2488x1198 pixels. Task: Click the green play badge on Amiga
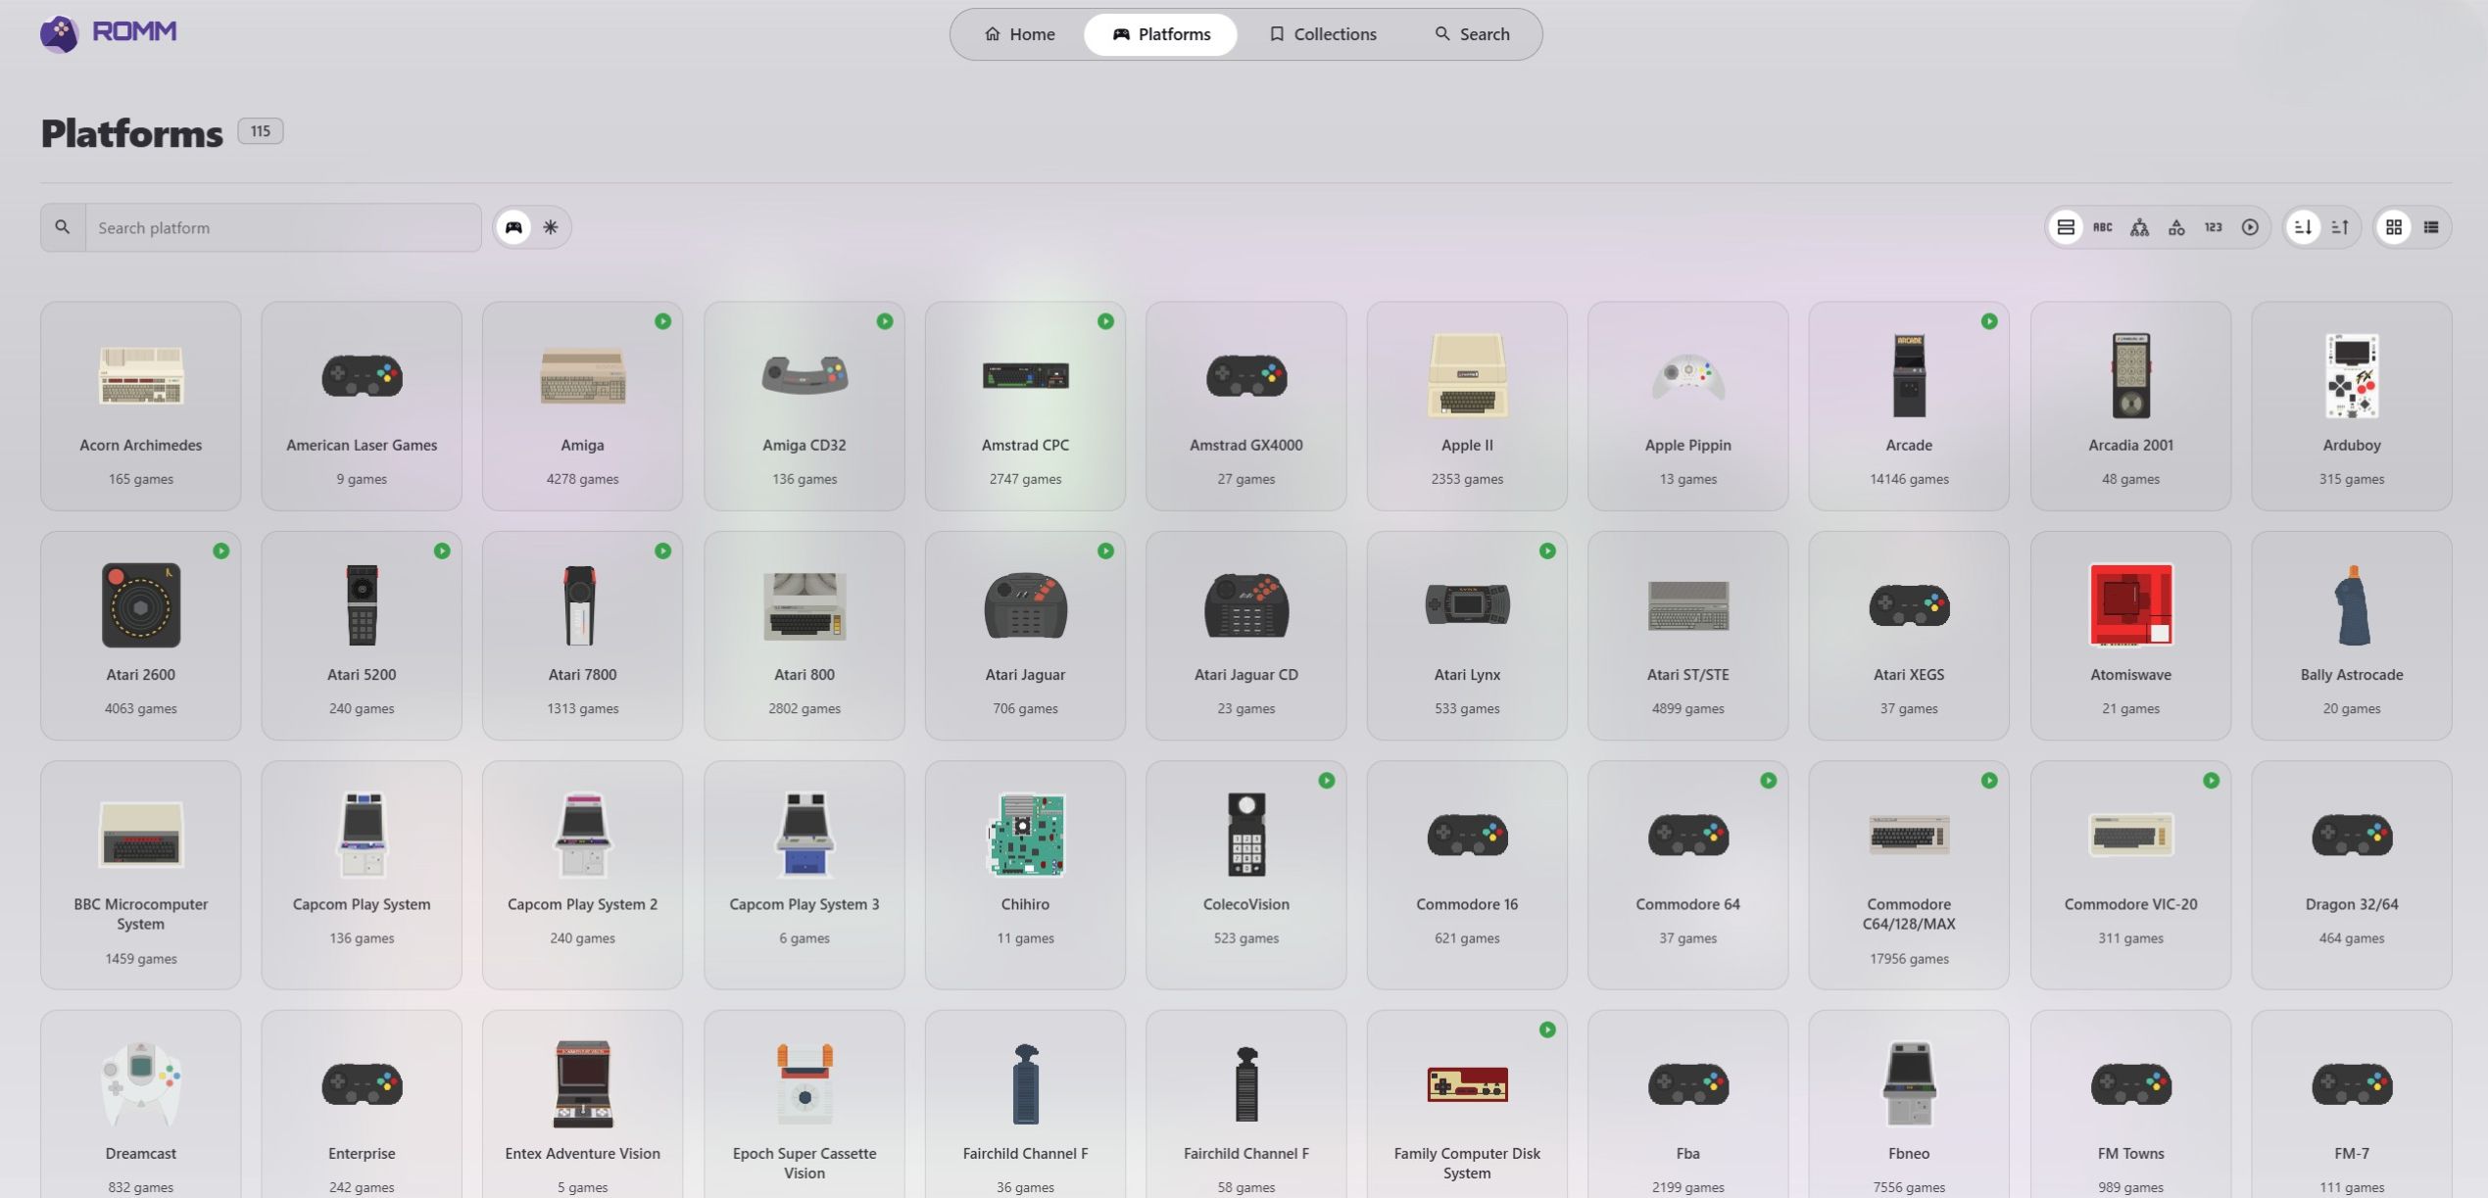pos(663,321)
